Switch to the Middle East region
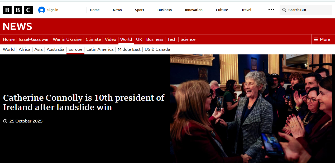Image resolution: width=335 pixels, height=163 pixels. [129, 49]
